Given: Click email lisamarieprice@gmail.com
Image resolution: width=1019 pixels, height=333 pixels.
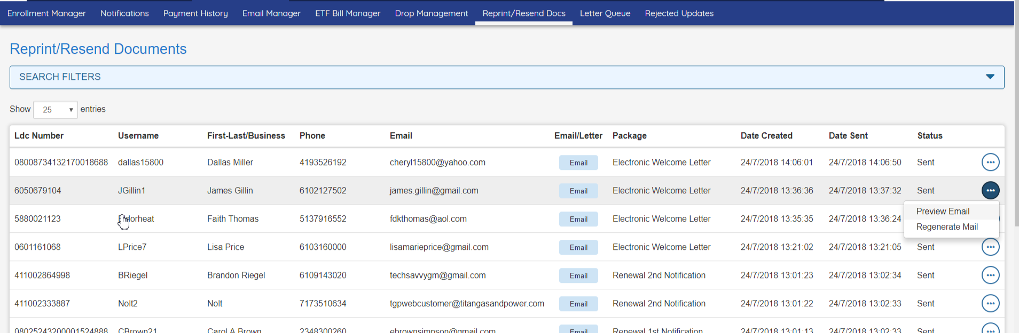Looking at the screenshot, I should pyautogui.click(x=439, y=247).
